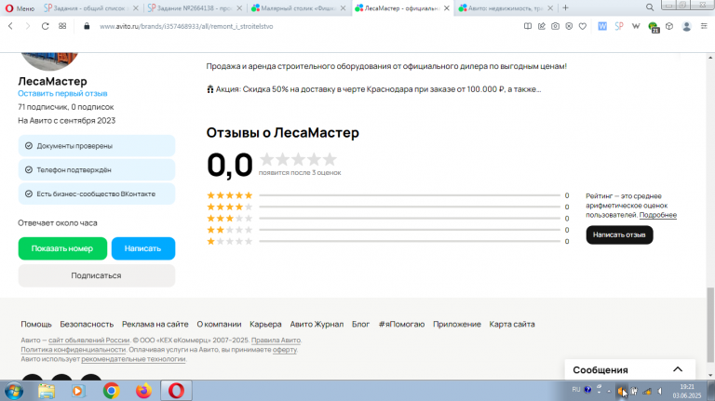
Task: Open a new browser tab
Action: point(565,7)
